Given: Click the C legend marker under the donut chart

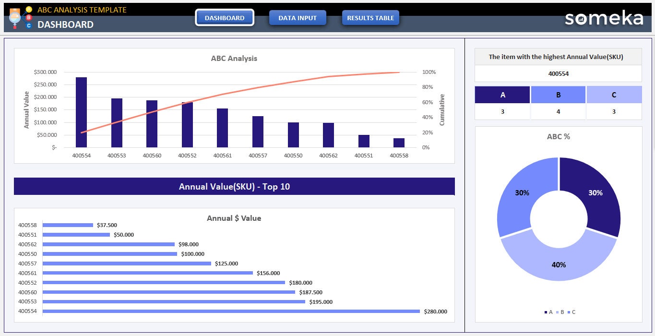Looking at the screenshot, I should point(569,312).
